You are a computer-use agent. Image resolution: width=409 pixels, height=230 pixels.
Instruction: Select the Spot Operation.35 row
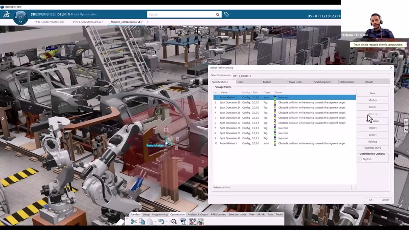point(285,112)
